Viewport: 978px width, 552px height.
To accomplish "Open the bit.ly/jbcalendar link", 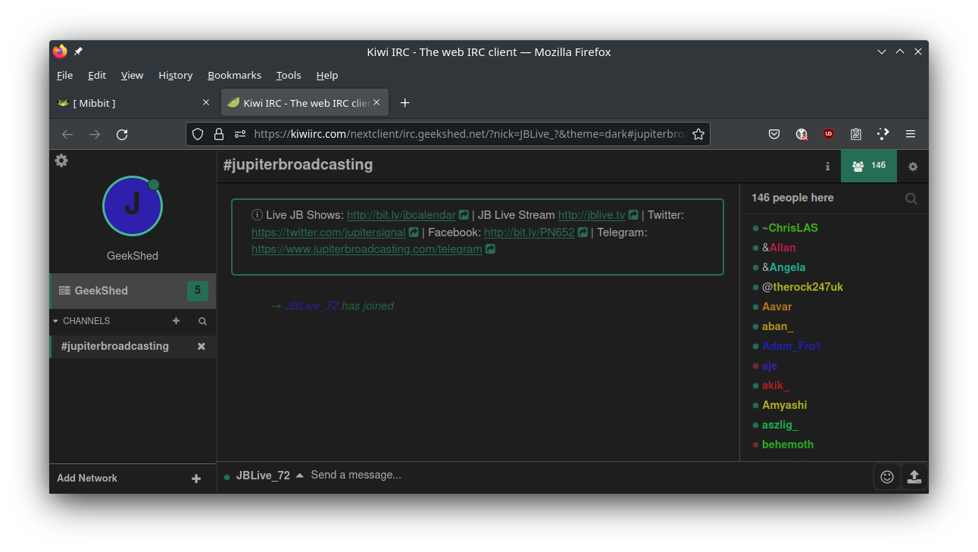I will pyautogui.click(x=402, y=215).
